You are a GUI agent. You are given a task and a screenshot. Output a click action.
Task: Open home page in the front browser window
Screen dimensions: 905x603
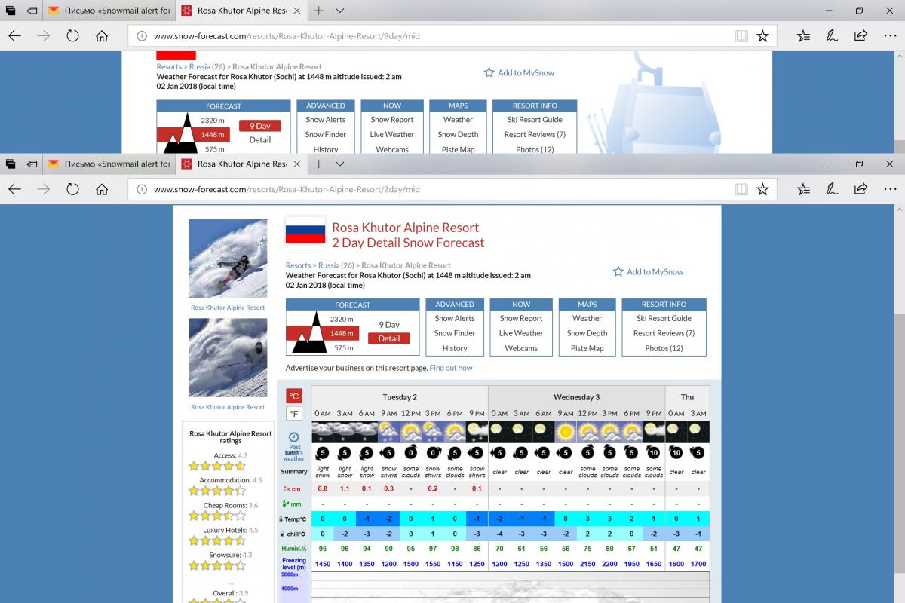click(103, 189)
